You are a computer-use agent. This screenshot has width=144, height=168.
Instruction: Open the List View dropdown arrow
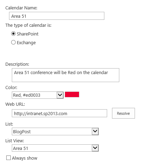[95, 148]
